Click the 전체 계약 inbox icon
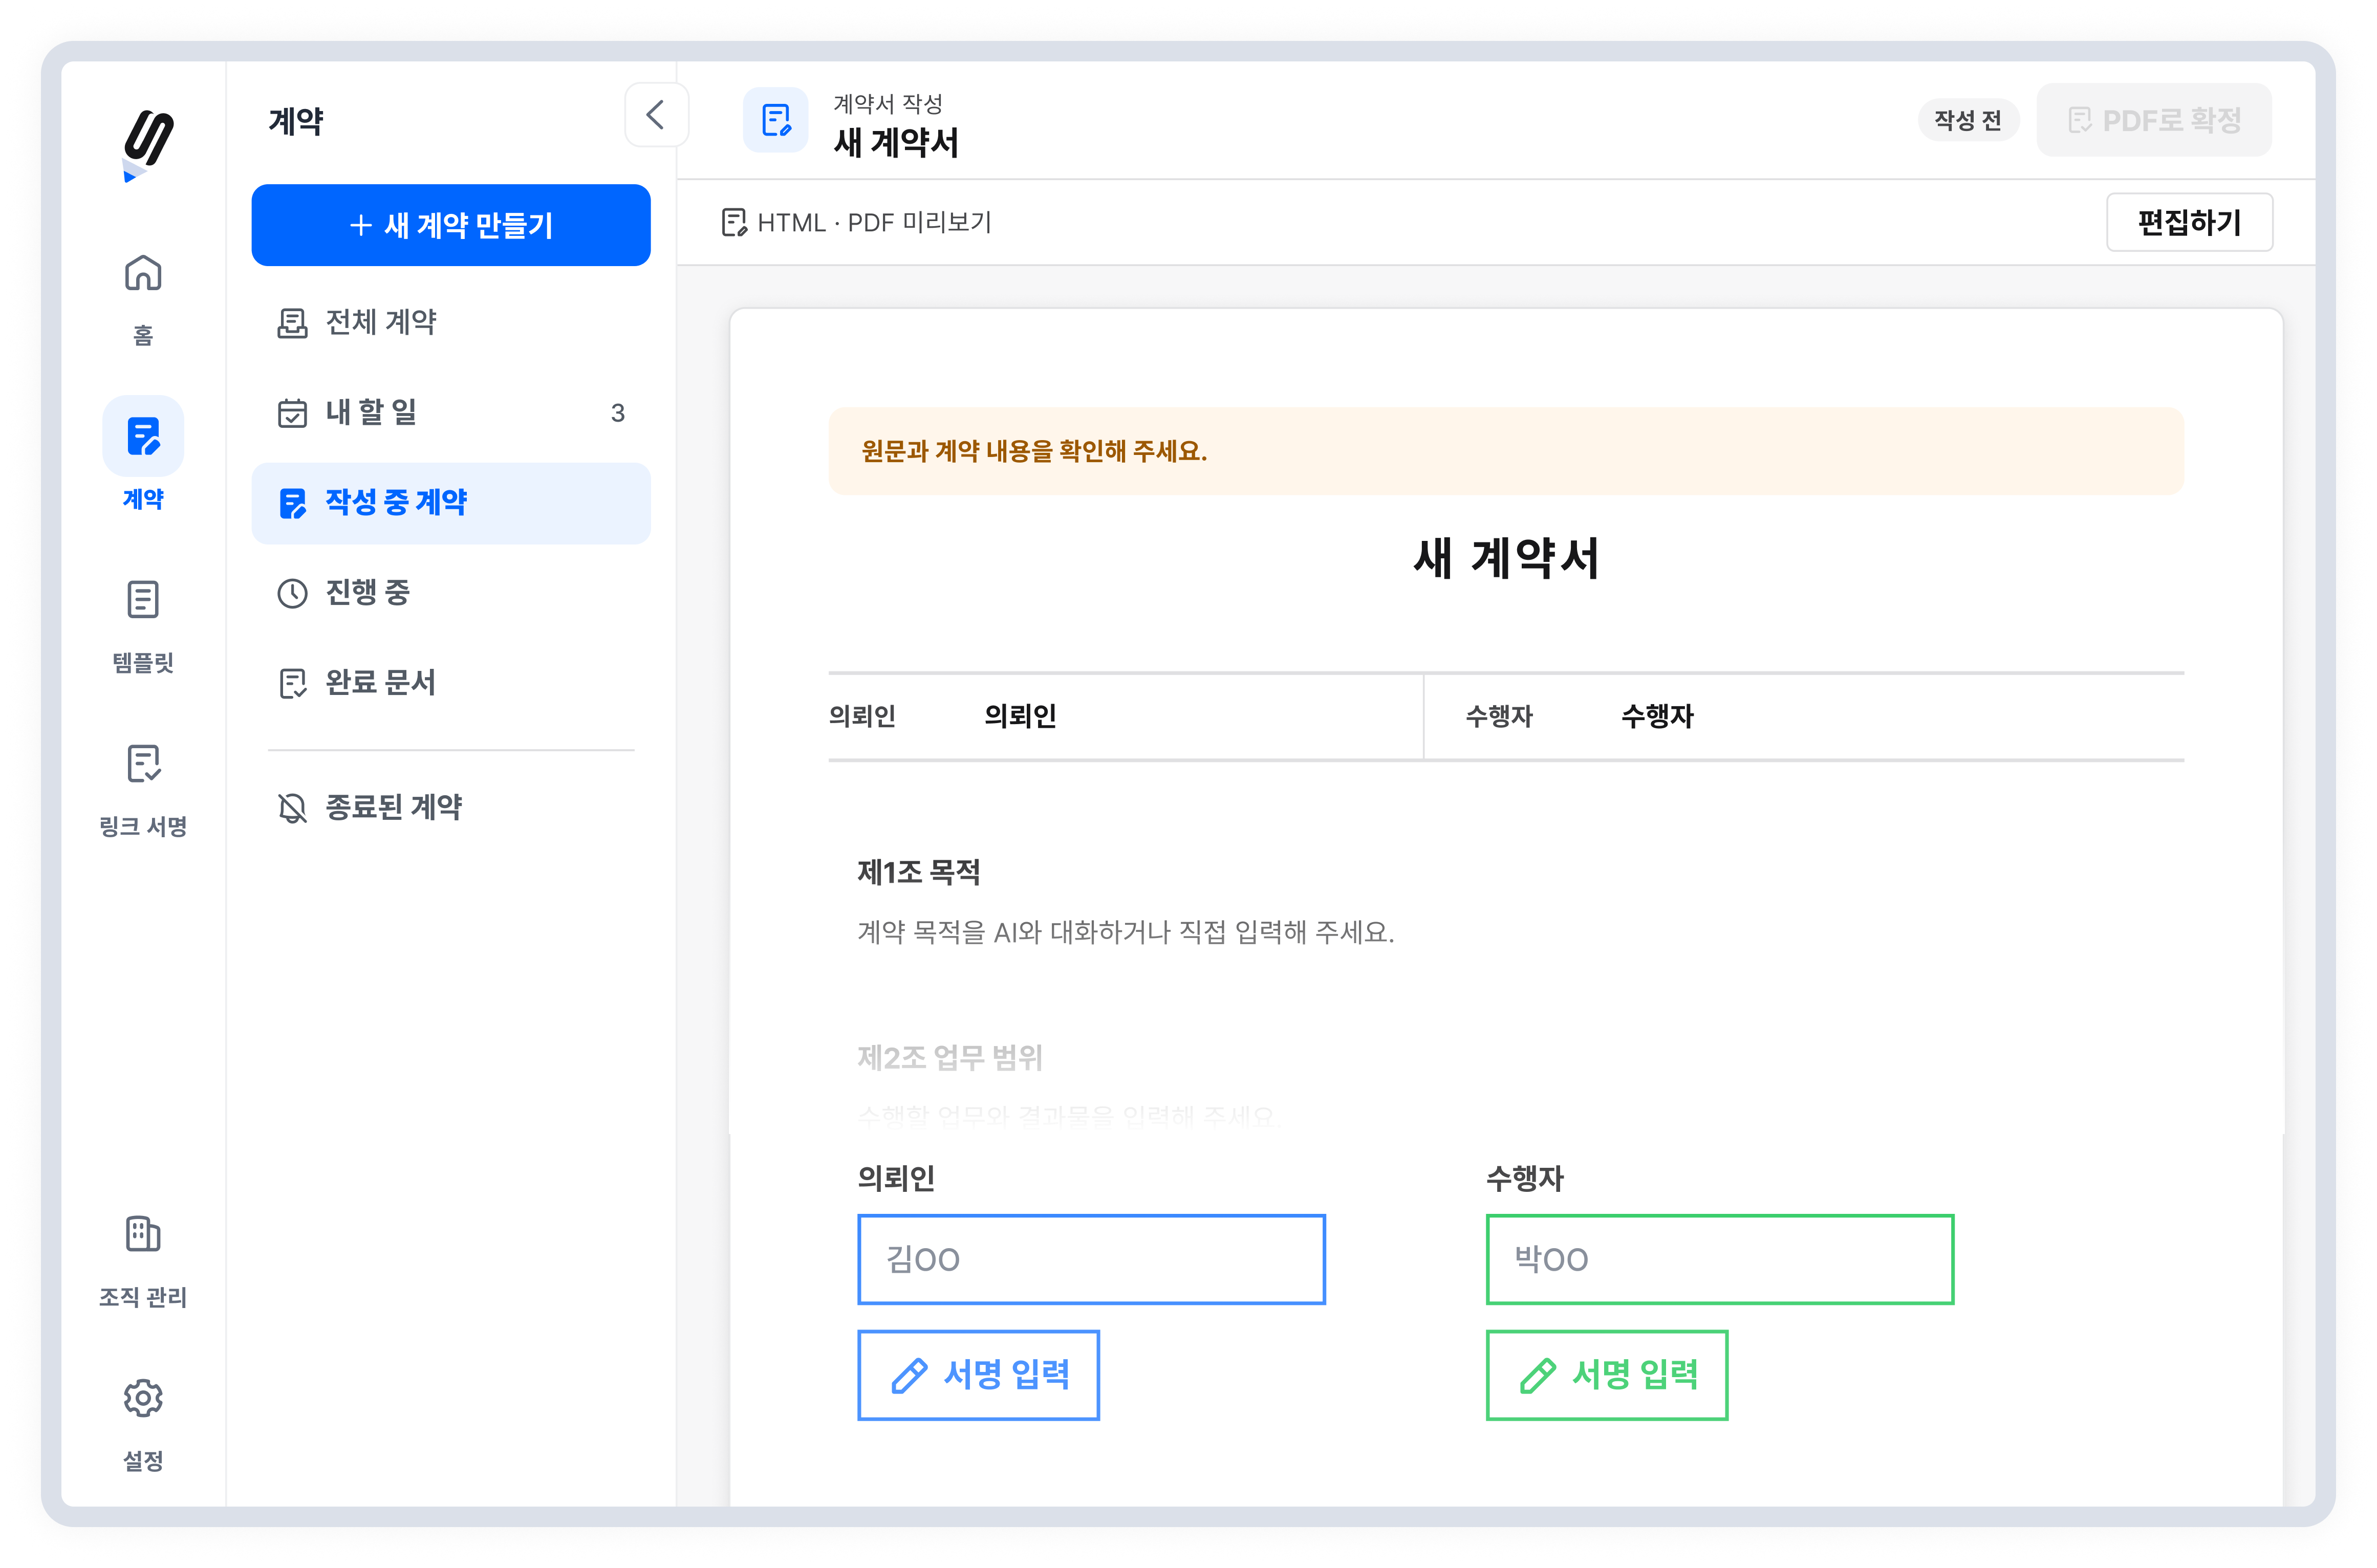The height and width of the screenshot is (1568, 2377). (292, 323)
